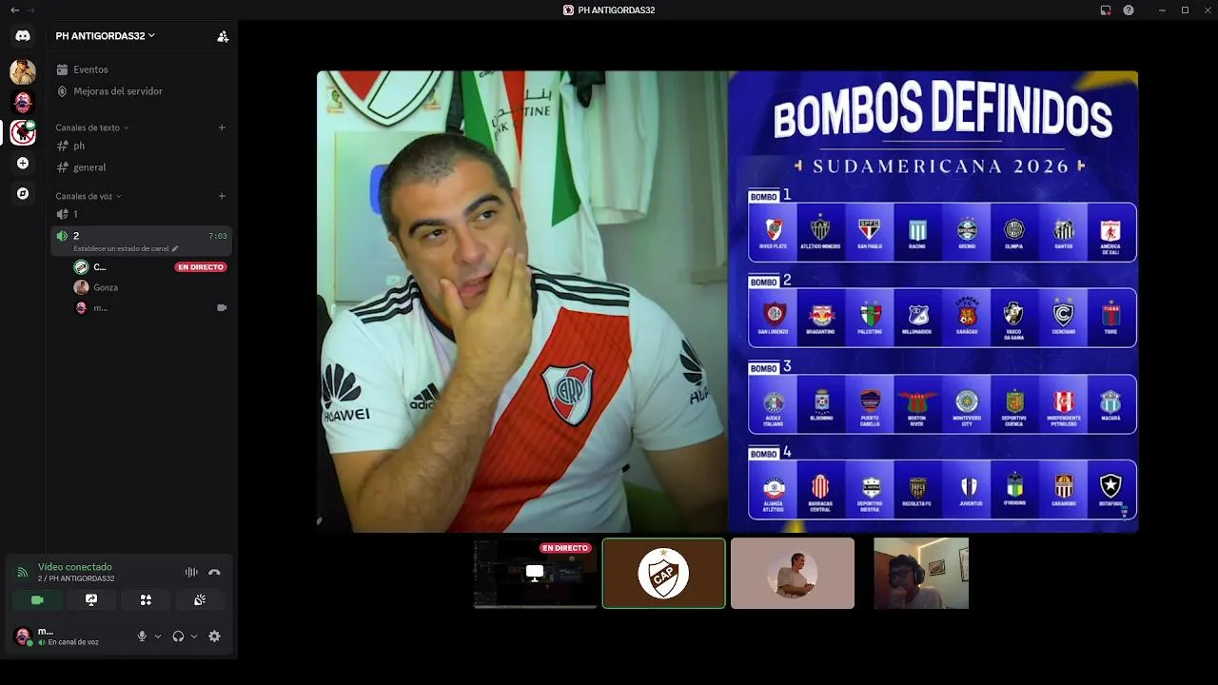The width and height of the screenshot is (1218, 685).
Task: Toggle the camera off
Action: point(37,600)
